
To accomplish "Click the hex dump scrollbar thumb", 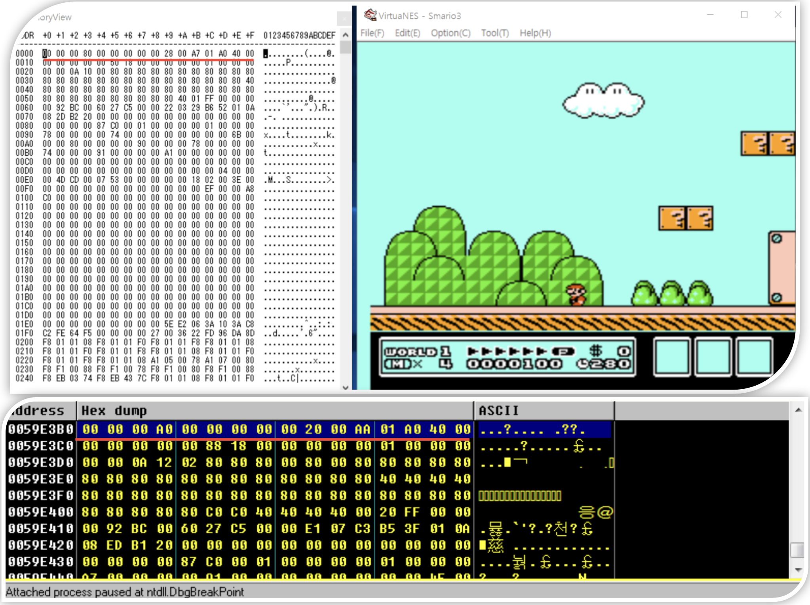I will pos(797,550).
